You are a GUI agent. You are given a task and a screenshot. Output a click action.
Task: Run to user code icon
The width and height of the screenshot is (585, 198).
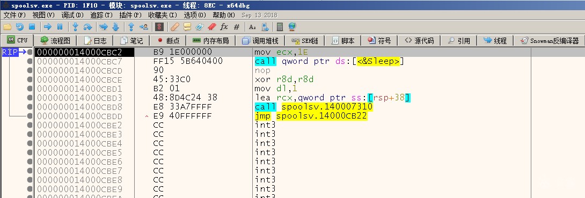pos(144,27)
